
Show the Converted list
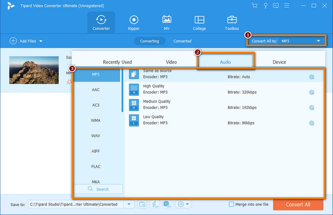point(182,41)
